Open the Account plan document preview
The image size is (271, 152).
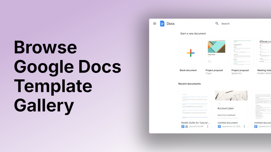click(x=231, y=105)
